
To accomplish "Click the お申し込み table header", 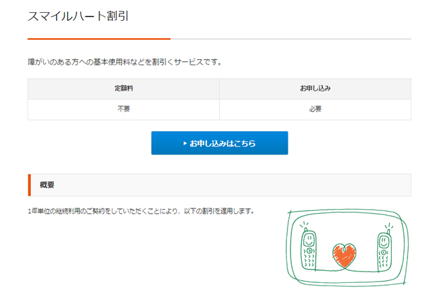I will point(315,89).
